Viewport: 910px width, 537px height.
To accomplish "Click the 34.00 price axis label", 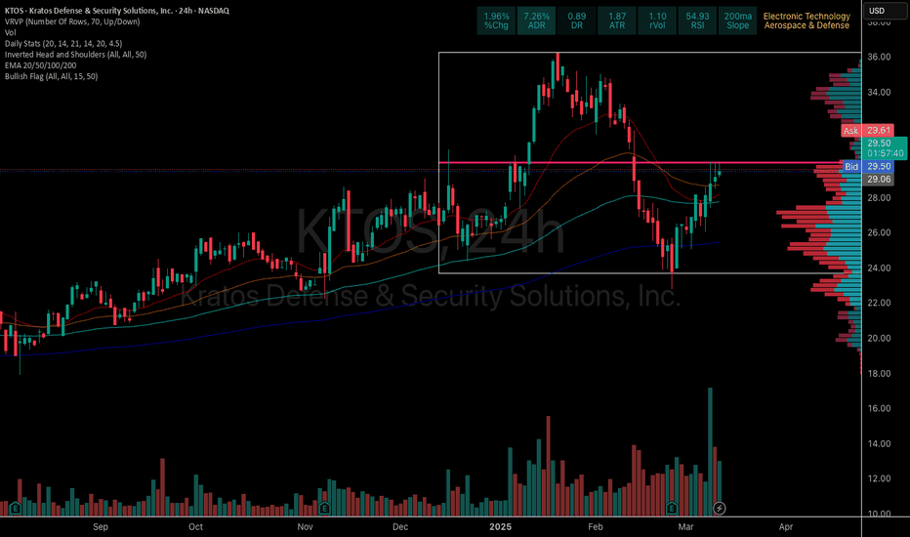I will [879, 93].
